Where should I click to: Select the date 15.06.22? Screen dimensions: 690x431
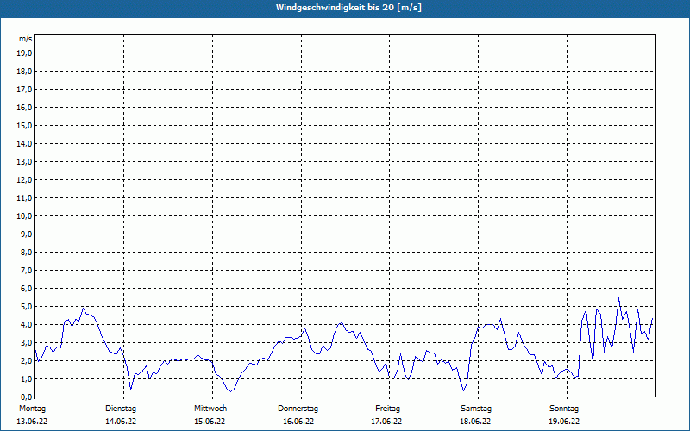210,422
